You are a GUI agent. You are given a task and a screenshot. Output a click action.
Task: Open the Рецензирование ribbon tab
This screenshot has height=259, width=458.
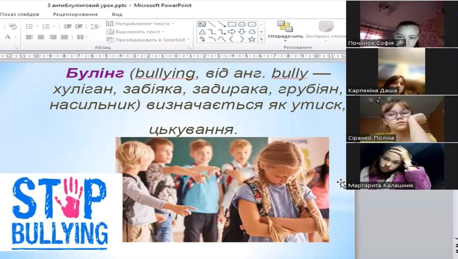pyautogui.click(x=75, y=14)
